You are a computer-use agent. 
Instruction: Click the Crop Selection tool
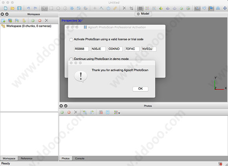[x=131, y=8]
